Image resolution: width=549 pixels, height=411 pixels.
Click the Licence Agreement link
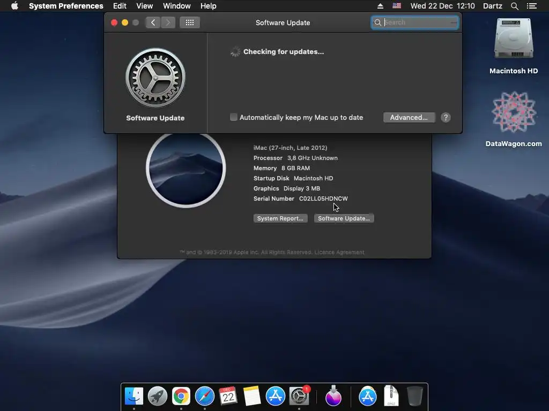click(339, 253)
